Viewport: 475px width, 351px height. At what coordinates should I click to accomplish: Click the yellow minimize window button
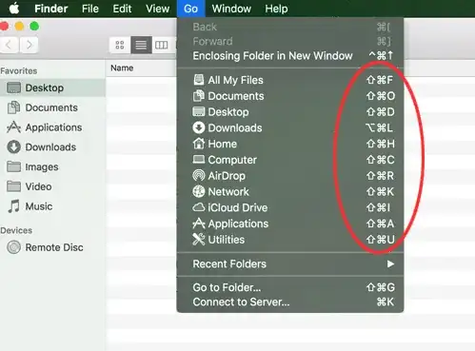tap(19, 26)
